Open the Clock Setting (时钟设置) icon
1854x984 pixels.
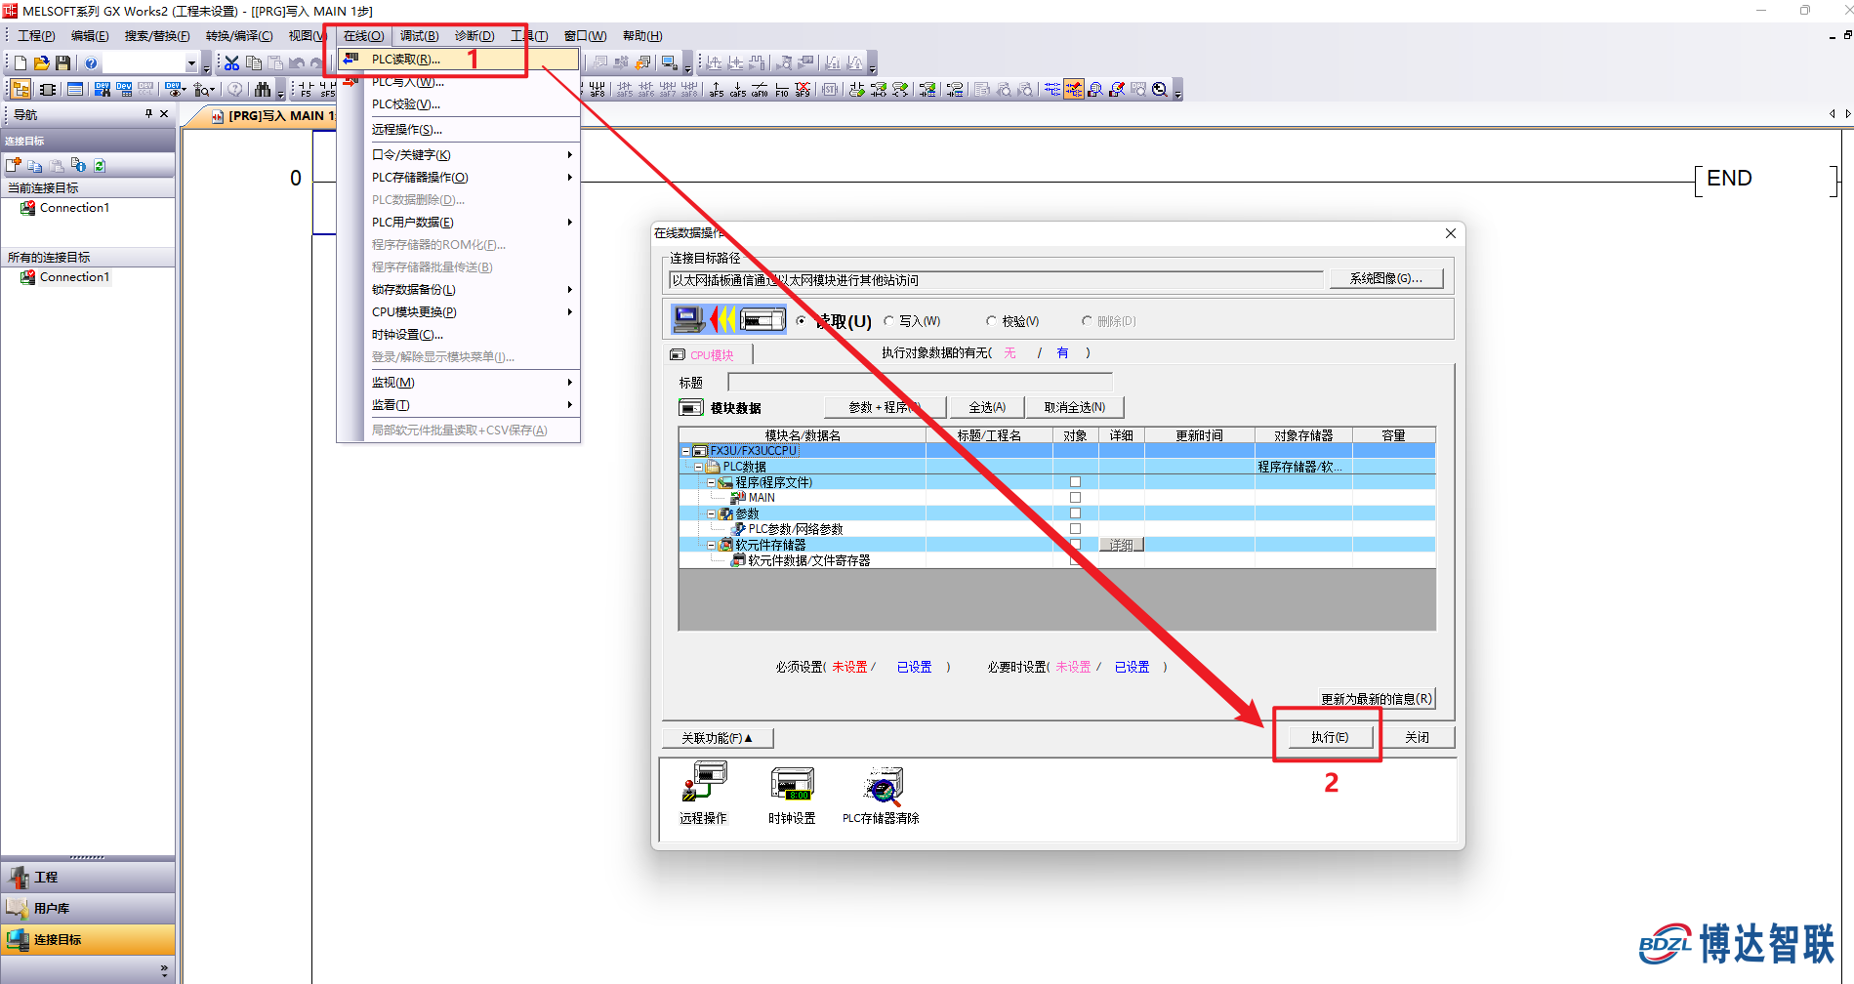click(792, 793)
